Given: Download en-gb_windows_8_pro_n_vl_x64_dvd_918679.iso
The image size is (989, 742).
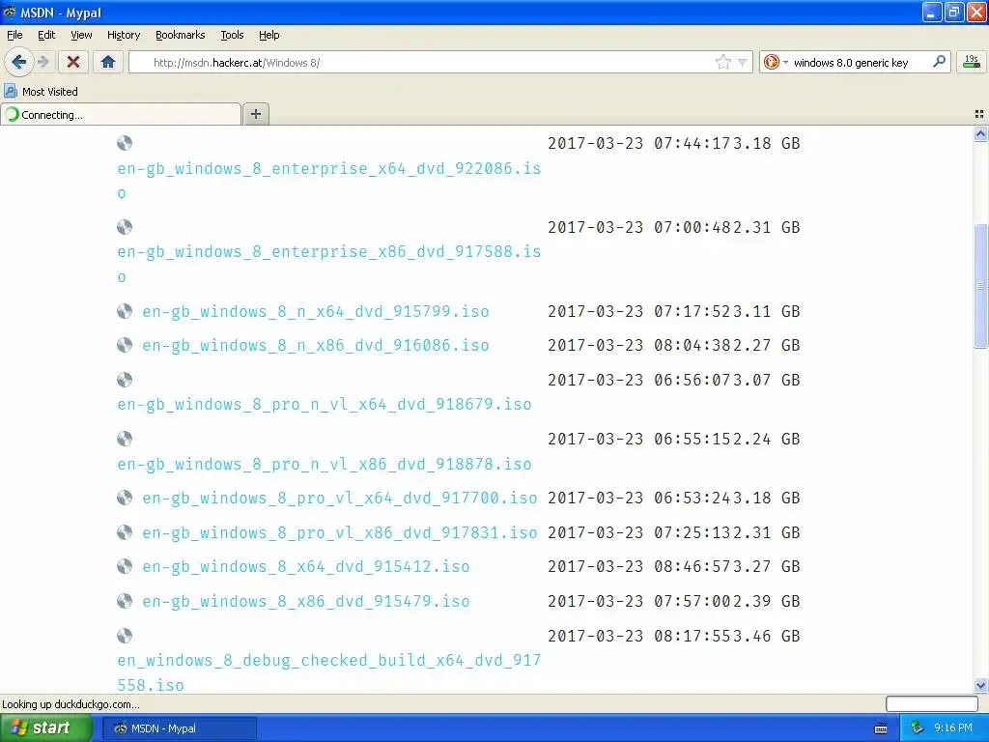Looking at the screenshot, I should pos(325,404).
